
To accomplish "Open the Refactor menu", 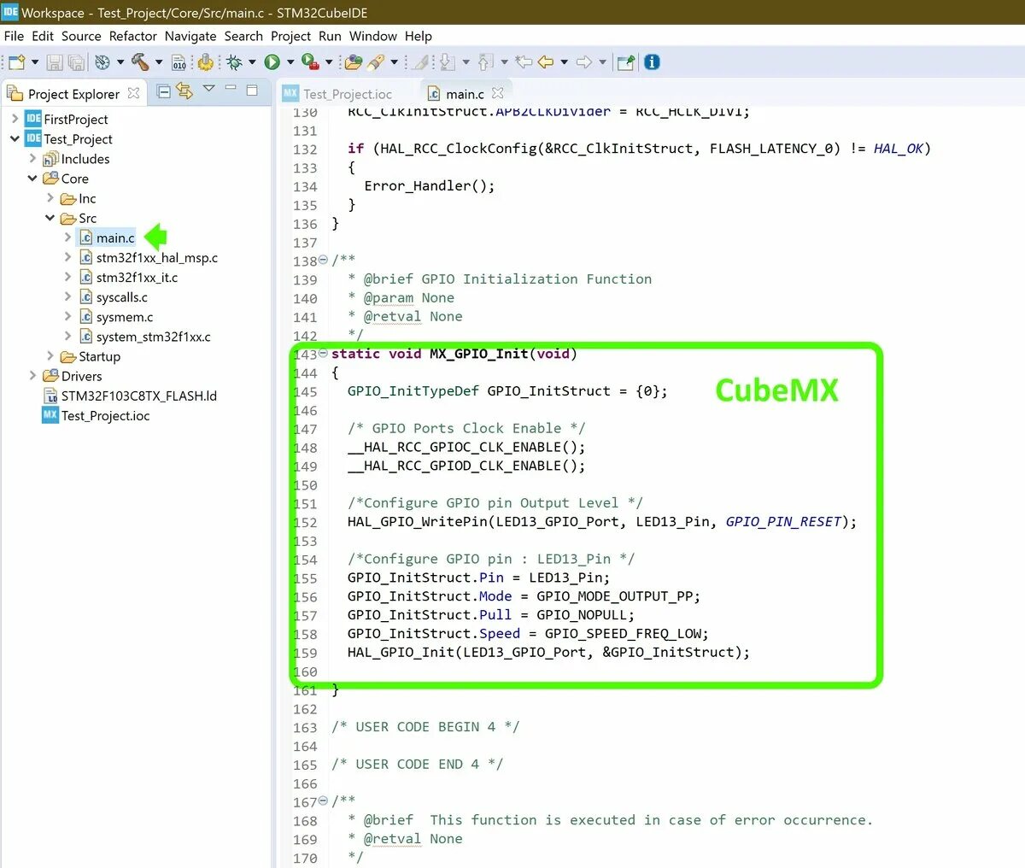I will tap(133, 36).
